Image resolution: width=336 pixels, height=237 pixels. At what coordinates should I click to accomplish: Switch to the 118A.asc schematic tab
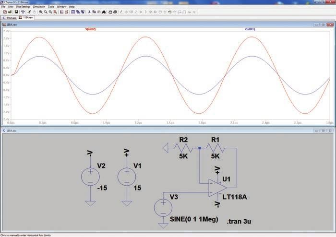(9, 18)
